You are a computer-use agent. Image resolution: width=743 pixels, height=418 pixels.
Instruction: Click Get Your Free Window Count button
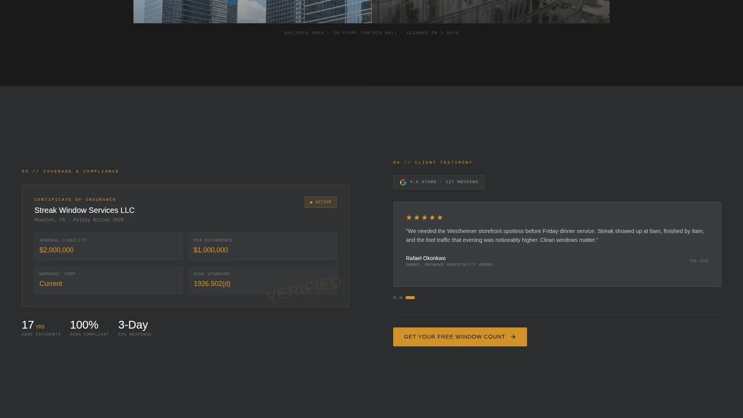[460, 337]
